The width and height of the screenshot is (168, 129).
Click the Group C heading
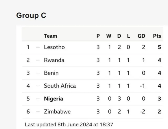click(31, 16)
